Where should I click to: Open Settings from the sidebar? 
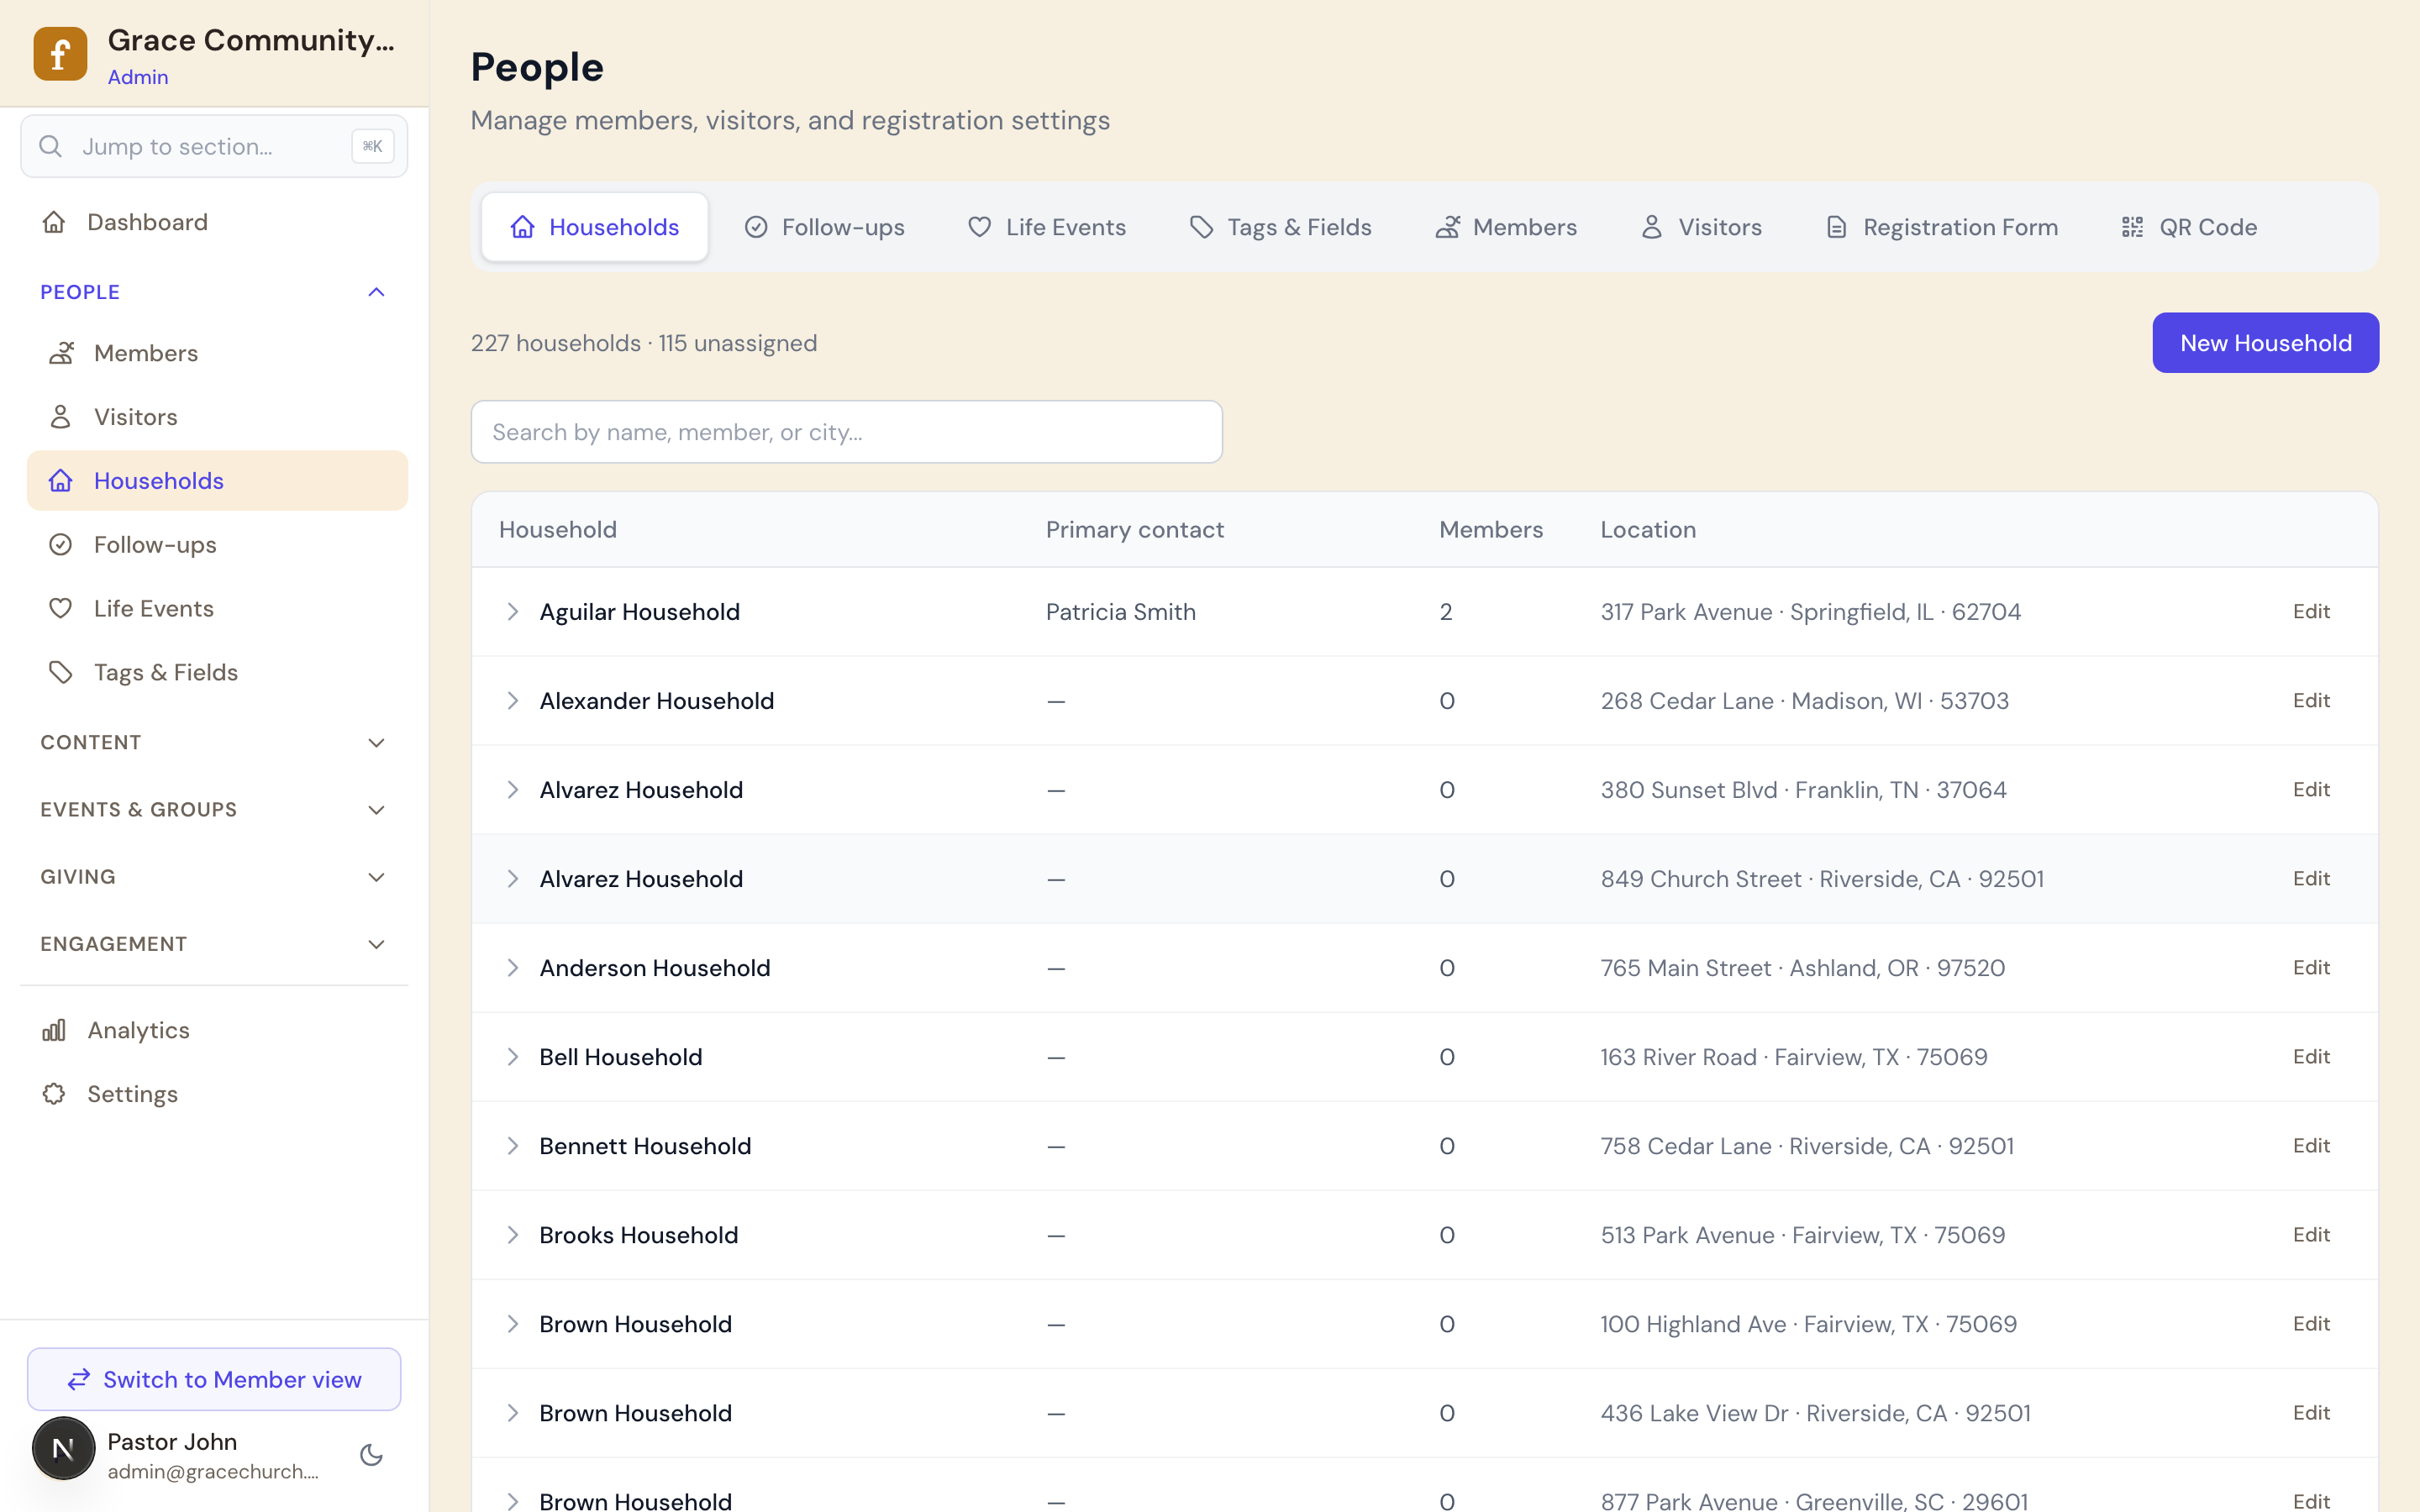[x=213, y=1094]
